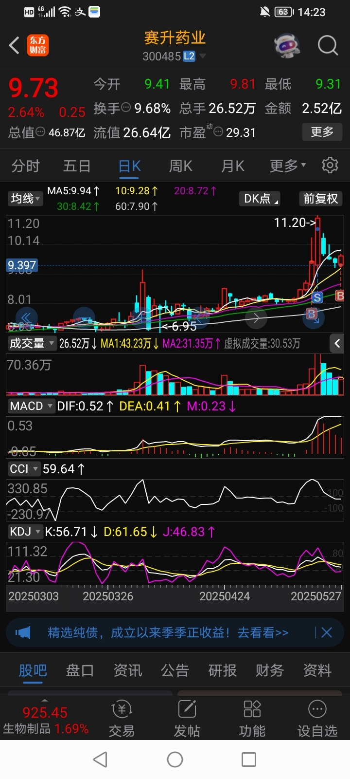Switch to 分时 chart tab
The height and width of the screenshot is (779, 350).
click(x=25, y=166)
